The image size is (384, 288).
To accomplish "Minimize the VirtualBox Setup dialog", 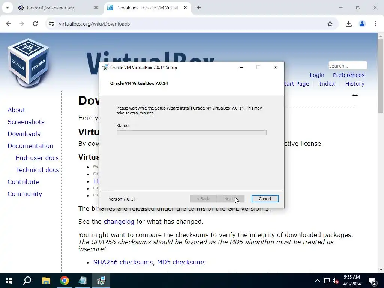I will coord(241,67).
